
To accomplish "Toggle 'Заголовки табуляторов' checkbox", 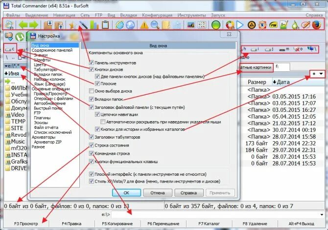I will pyautogui.click(x=91, y=137).
